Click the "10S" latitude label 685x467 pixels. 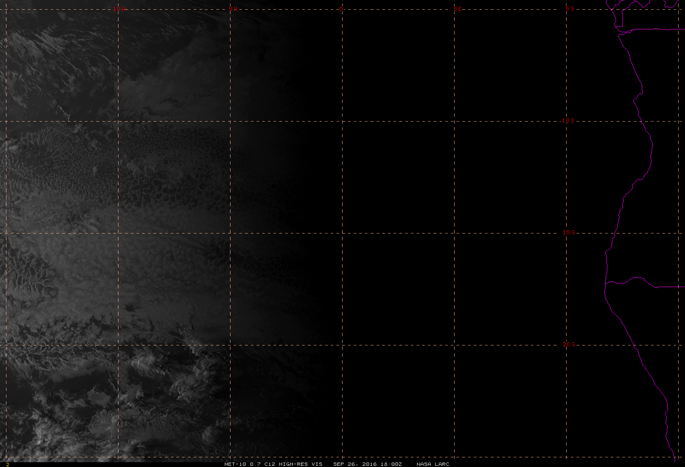pos(568,120)
